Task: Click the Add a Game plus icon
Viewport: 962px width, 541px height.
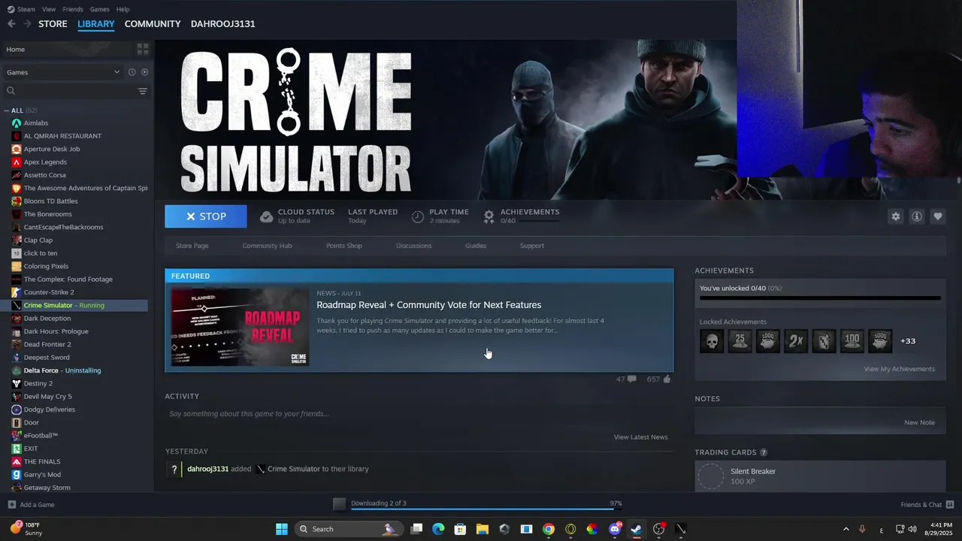Action: click(x=11, y=504)
